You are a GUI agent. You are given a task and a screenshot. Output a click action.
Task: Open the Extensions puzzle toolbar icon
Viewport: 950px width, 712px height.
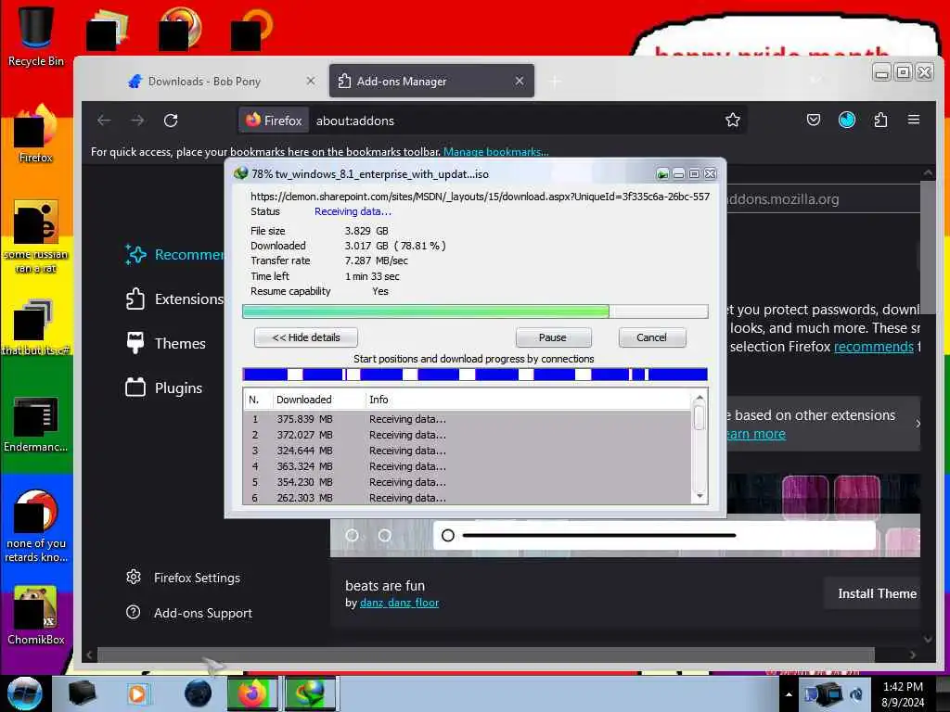tap(880, 120)
